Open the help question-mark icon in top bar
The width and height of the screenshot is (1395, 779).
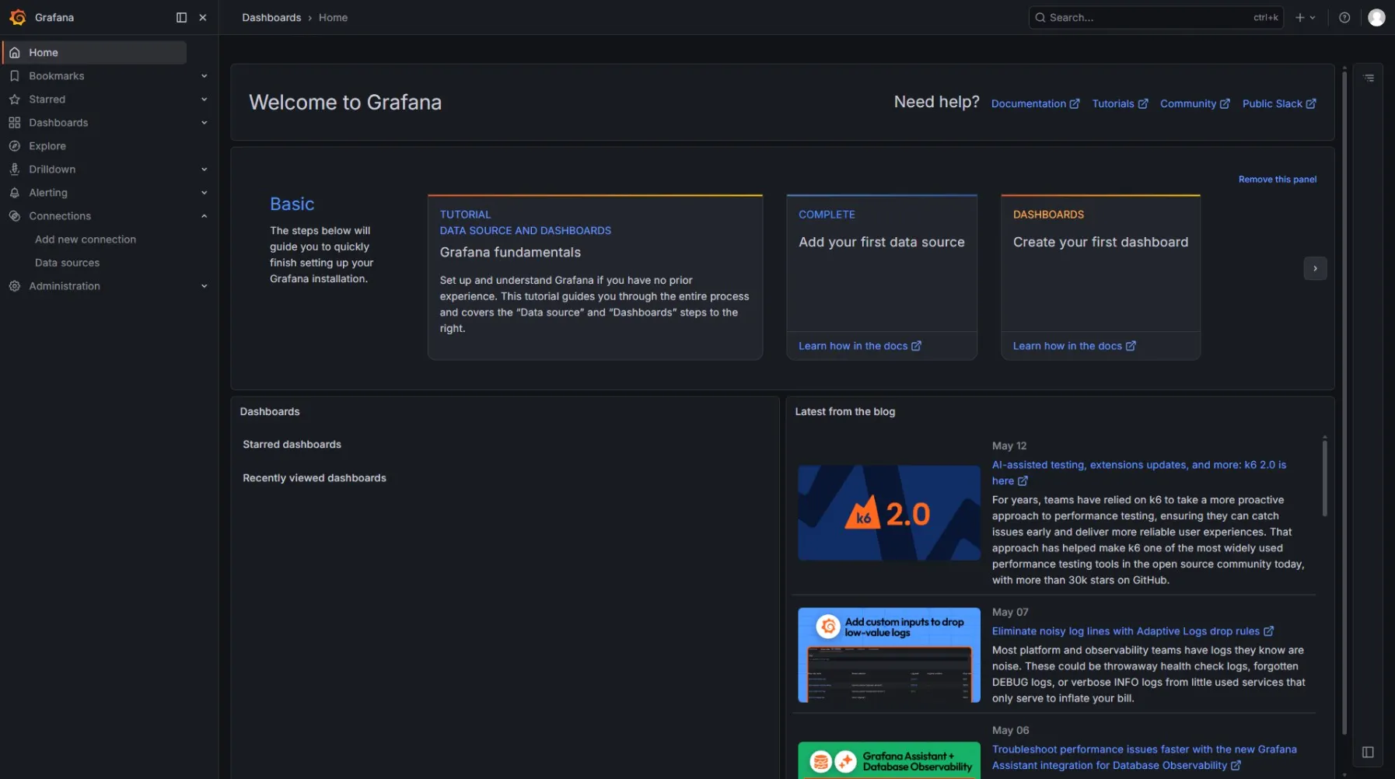pos(1344,17)
